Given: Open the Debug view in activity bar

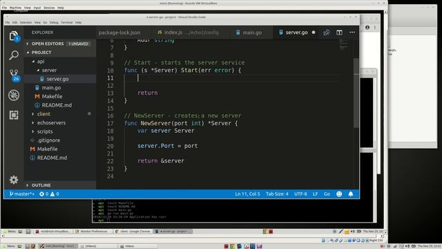Looking at the screenshot, I should coord(14,95).
